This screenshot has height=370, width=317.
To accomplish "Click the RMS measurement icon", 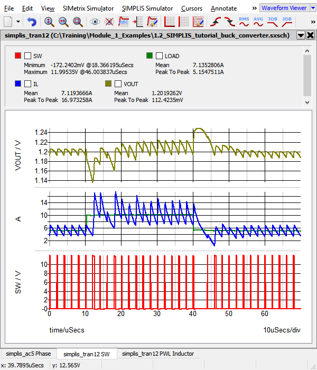I will [244, 22].
